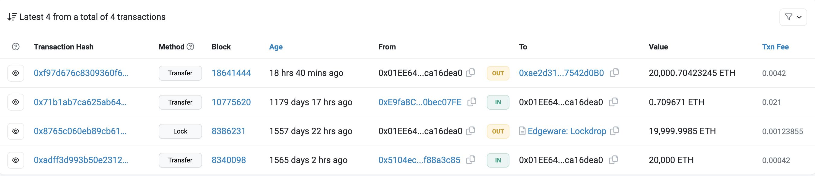Switch Age column display format

tap(276, 47)
